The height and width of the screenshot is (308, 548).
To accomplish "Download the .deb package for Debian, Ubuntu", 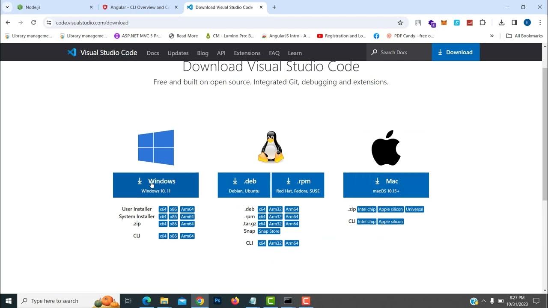I will click(243, 185).
